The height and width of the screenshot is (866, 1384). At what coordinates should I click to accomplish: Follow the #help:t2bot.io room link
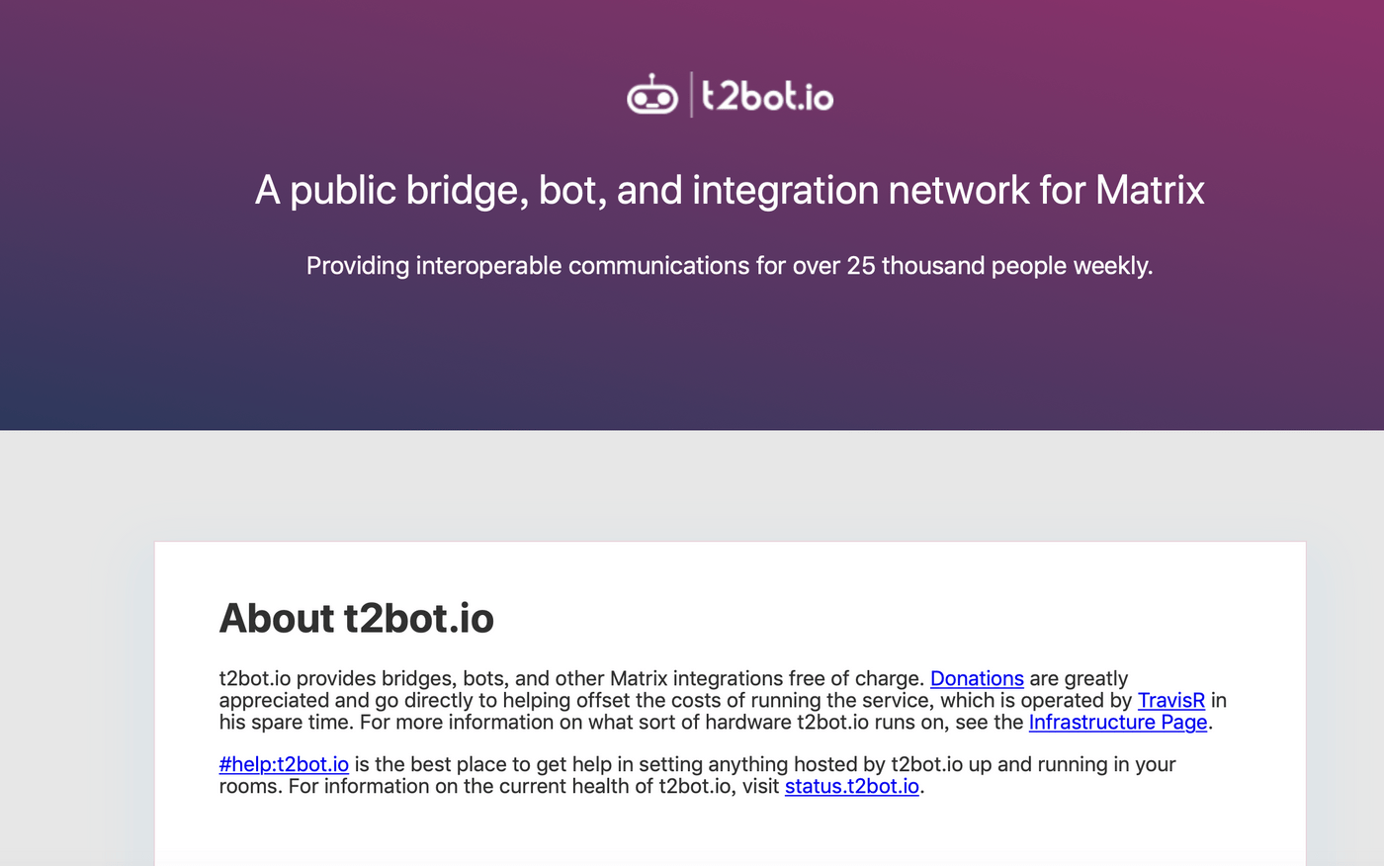pos(284,764)
